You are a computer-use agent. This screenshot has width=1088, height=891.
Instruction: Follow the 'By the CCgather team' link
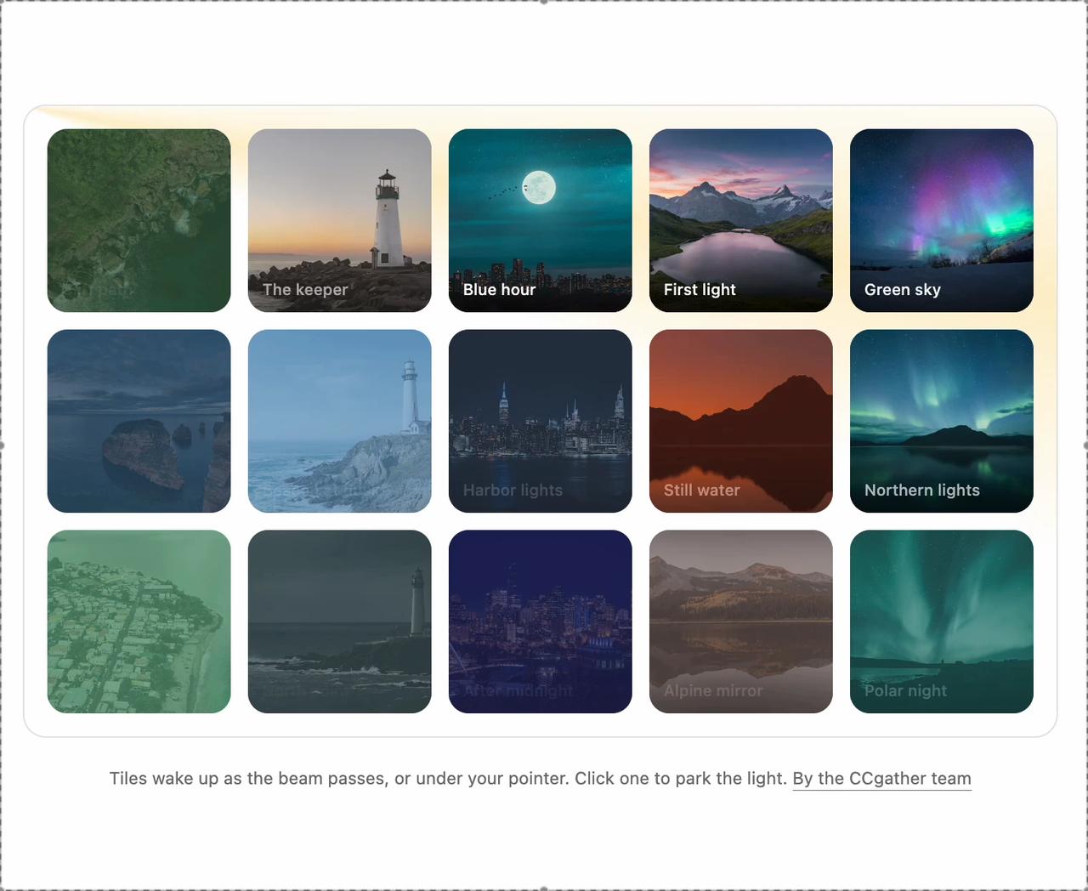pos(881,779)
